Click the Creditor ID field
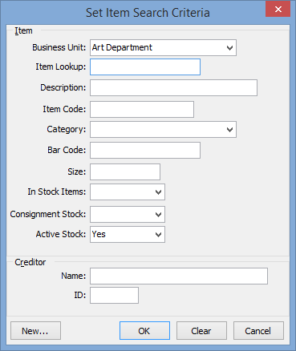The height and width of the screenshot is (351, 296). point(114,295)
